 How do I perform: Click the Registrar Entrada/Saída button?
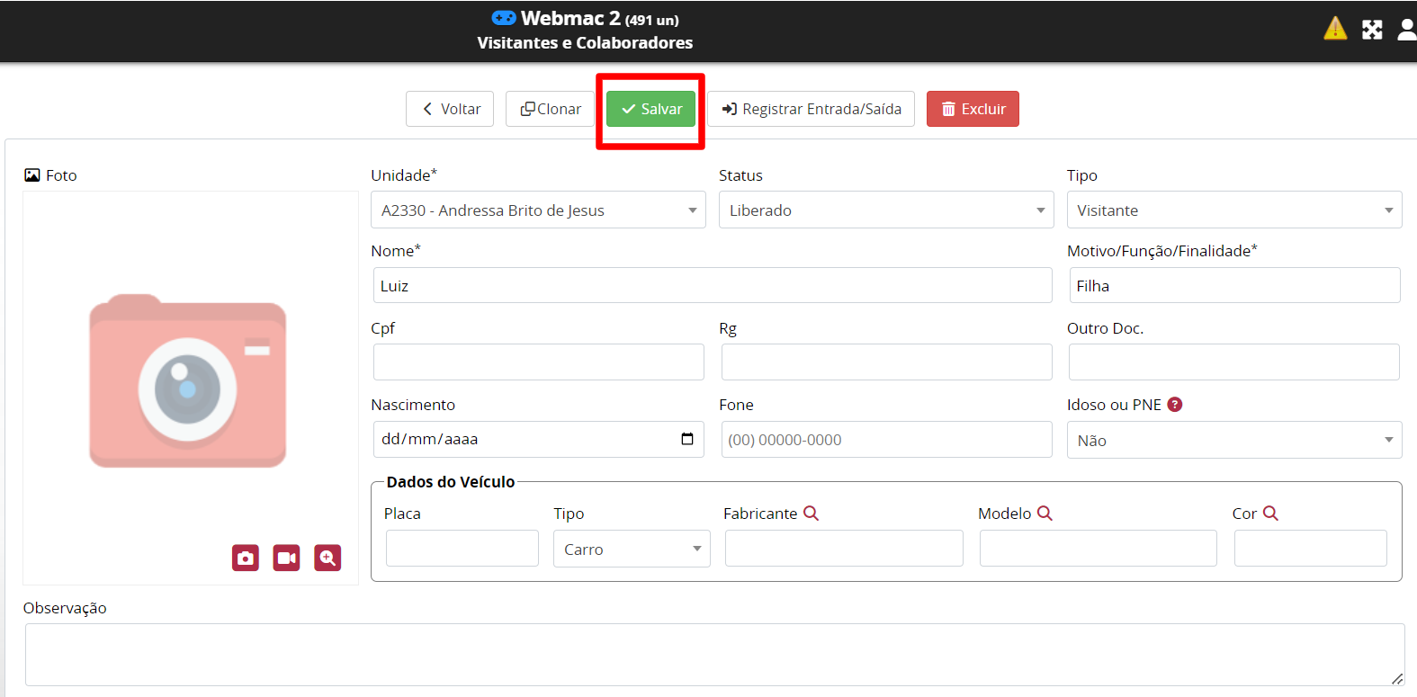click(811, 109)
